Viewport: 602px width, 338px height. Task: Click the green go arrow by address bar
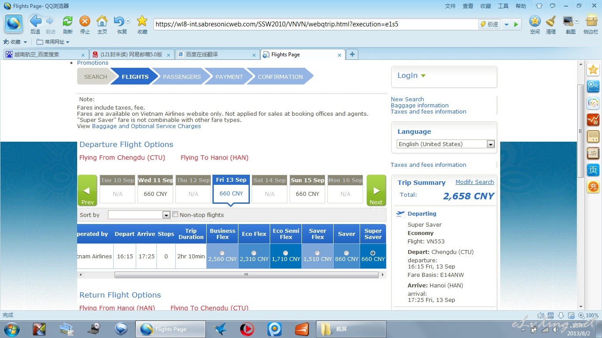pos(516,24)
